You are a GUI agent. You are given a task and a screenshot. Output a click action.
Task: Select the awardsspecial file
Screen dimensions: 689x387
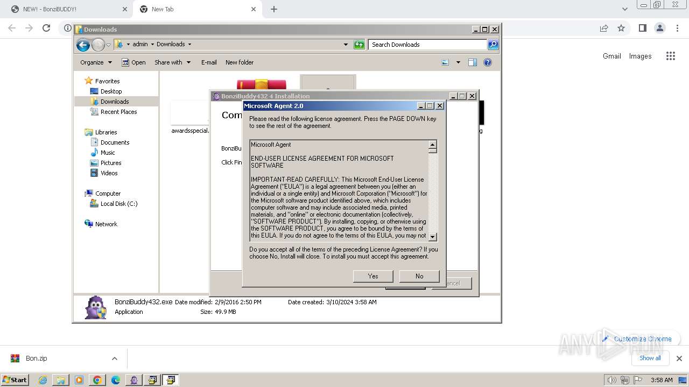[x=190, y=117]
